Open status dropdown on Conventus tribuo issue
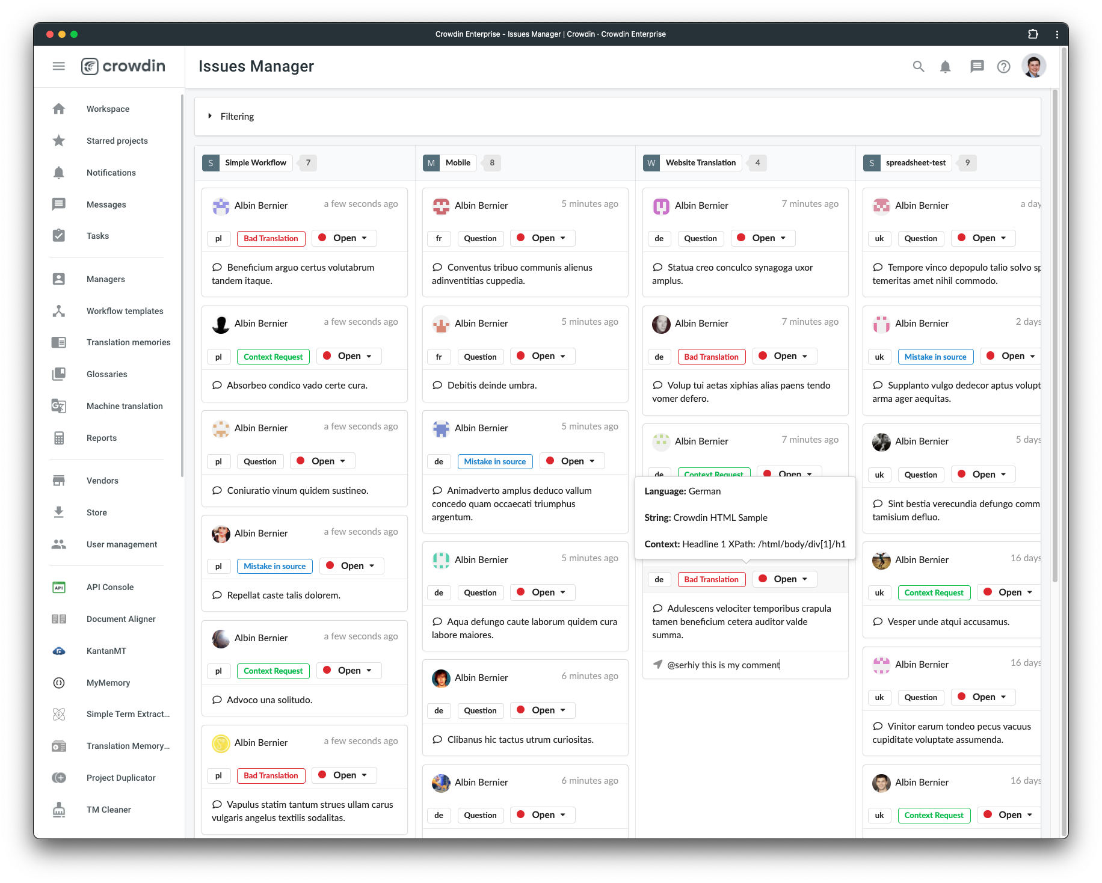1102x883 pixels. click(x=543, y=238)
